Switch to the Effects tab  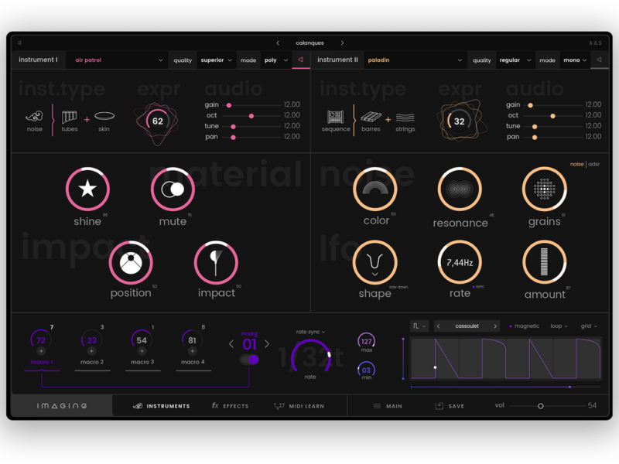231,406
